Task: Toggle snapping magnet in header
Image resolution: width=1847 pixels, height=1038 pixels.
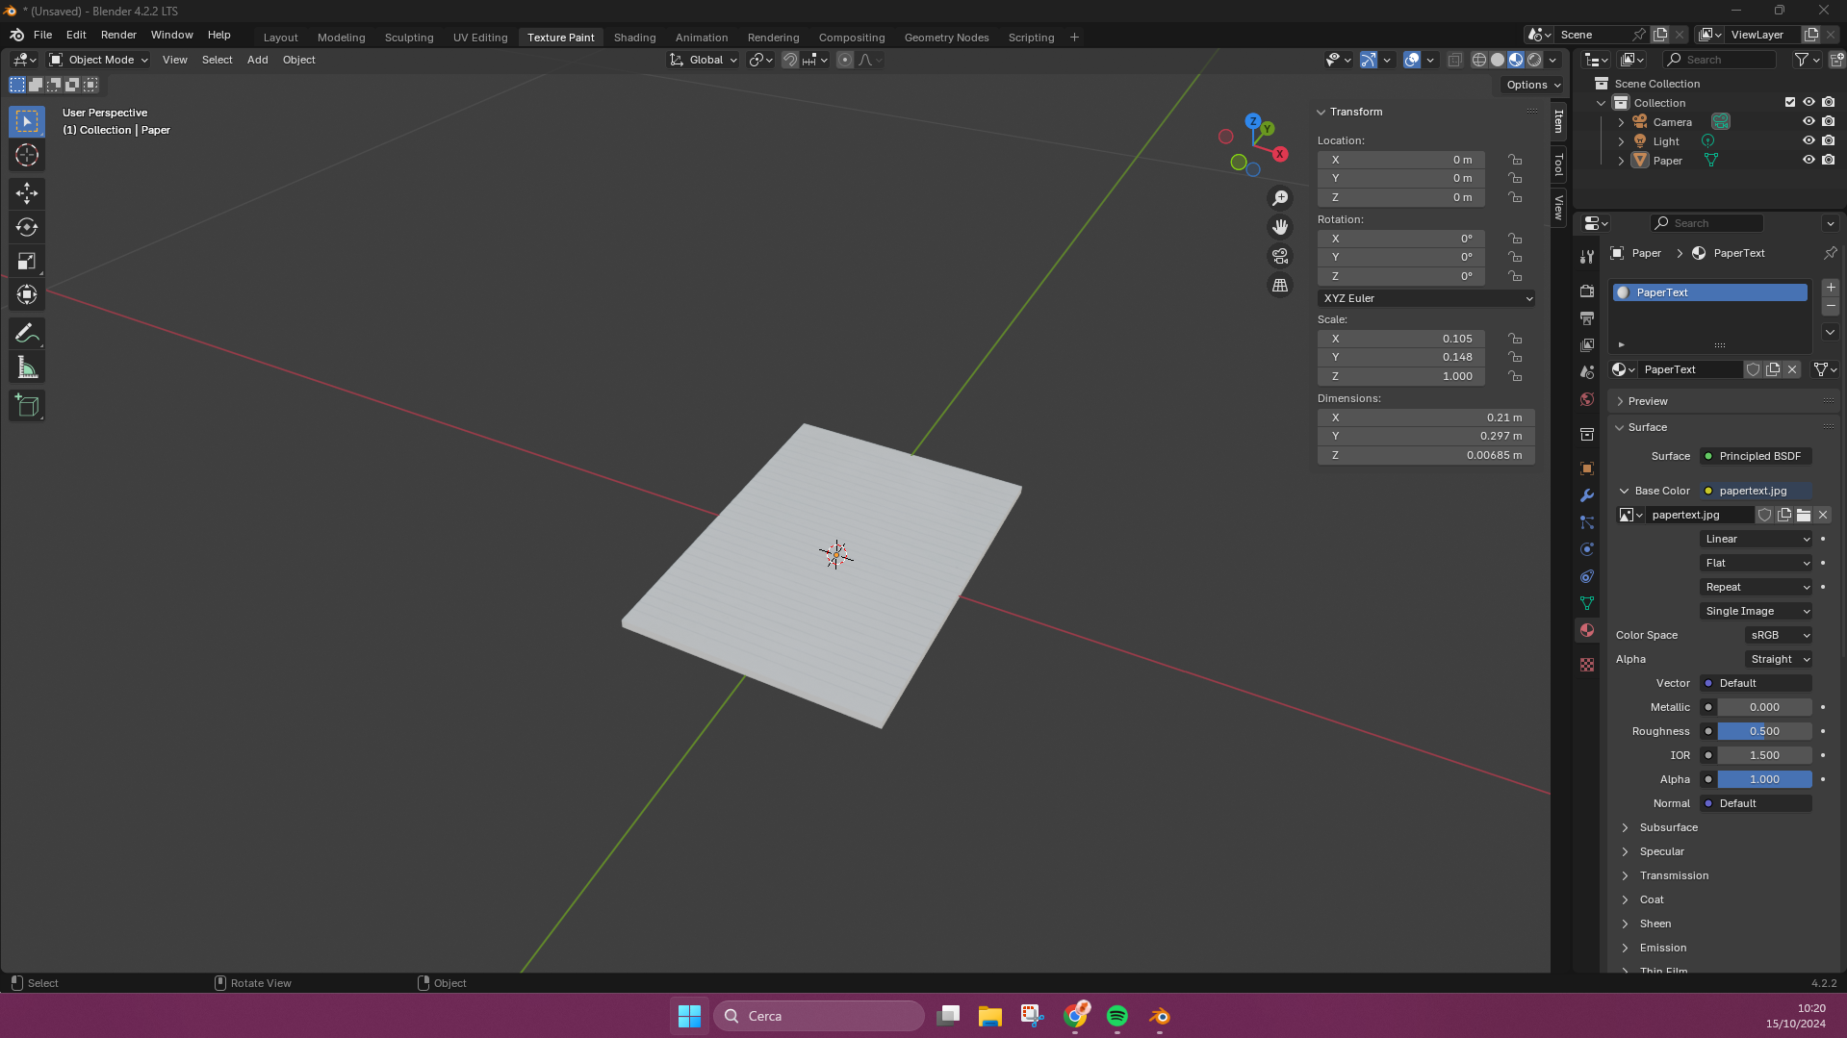Action: (x=789, y=60)
